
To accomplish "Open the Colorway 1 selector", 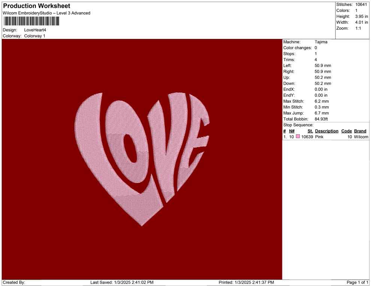I will pyautogui.click(x=34, y=36).
